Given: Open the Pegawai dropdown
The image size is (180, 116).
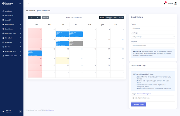Looking at the screenshot, I should (153, 45).
